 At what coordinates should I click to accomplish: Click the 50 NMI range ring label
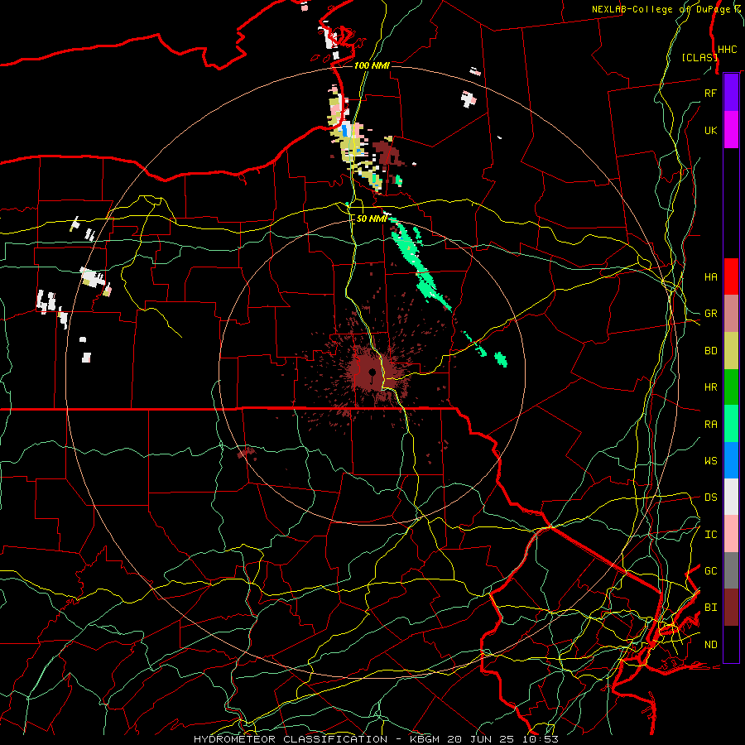pyautogui.click(x=372, y=219)
